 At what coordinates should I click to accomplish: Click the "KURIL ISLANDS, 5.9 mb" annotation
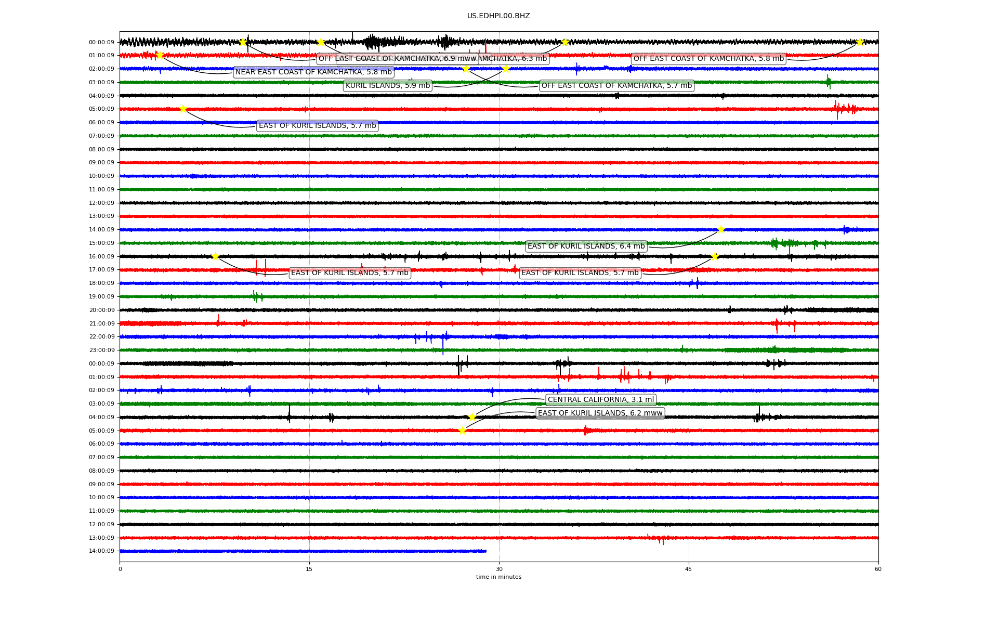[x=388, y=86]
